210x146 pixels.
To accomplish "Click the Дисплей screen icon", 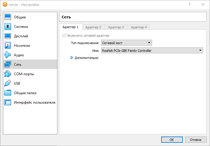I will 8,36.
